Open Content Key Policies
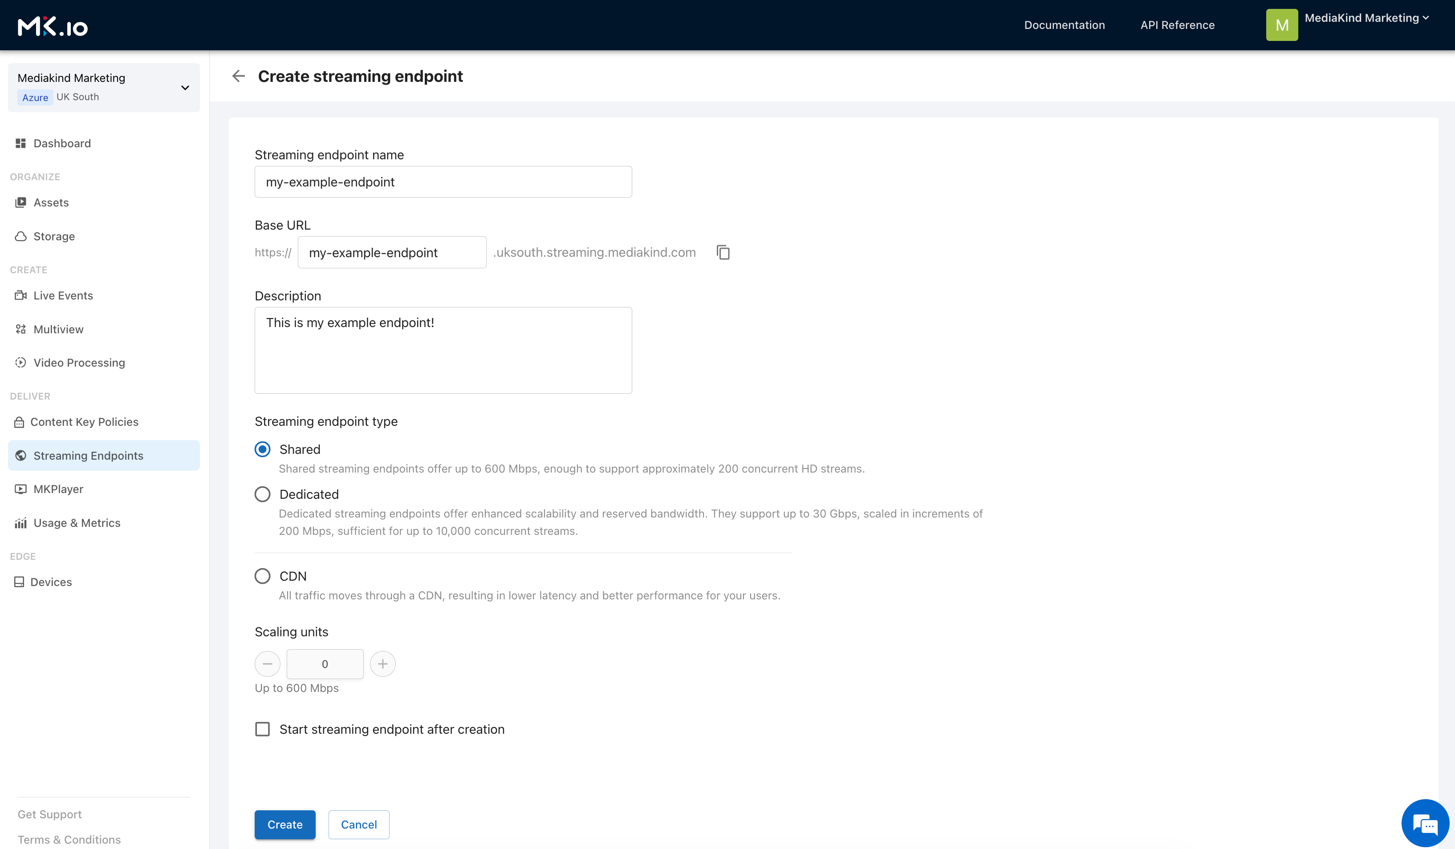 click(104, 422)
